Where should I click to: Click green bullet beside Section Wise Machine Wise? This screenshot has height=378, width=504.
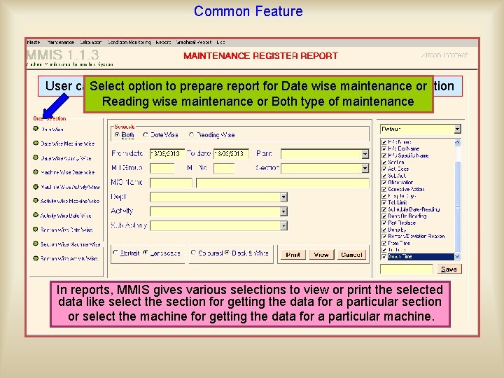click(36, 244)
